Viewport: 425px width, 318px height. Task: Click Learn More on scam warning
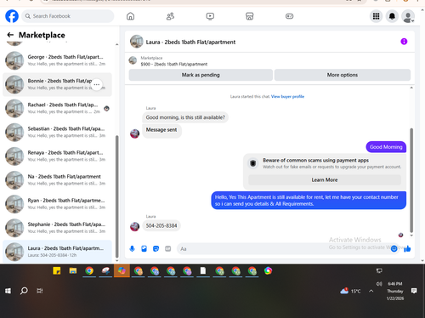point(325,180)
